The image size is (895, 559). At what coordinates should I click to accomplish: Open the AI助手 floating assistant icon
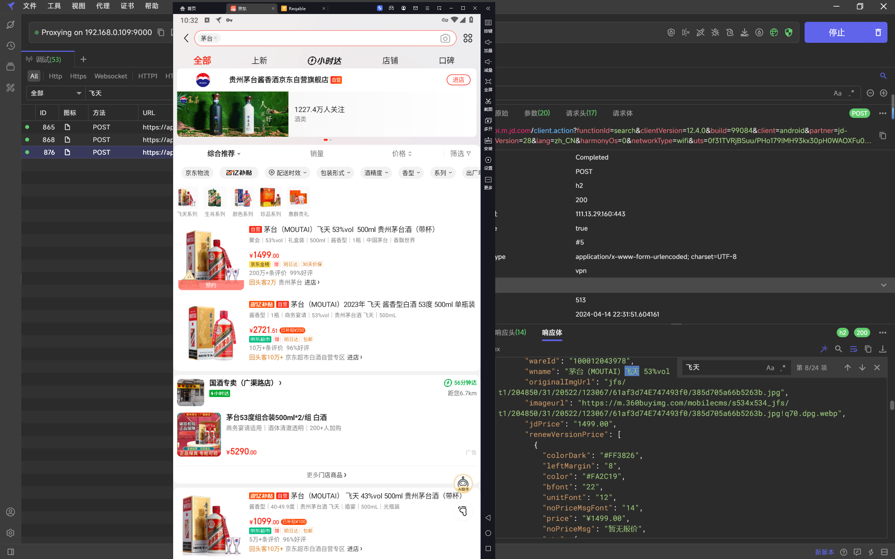[x=463, y=483]
